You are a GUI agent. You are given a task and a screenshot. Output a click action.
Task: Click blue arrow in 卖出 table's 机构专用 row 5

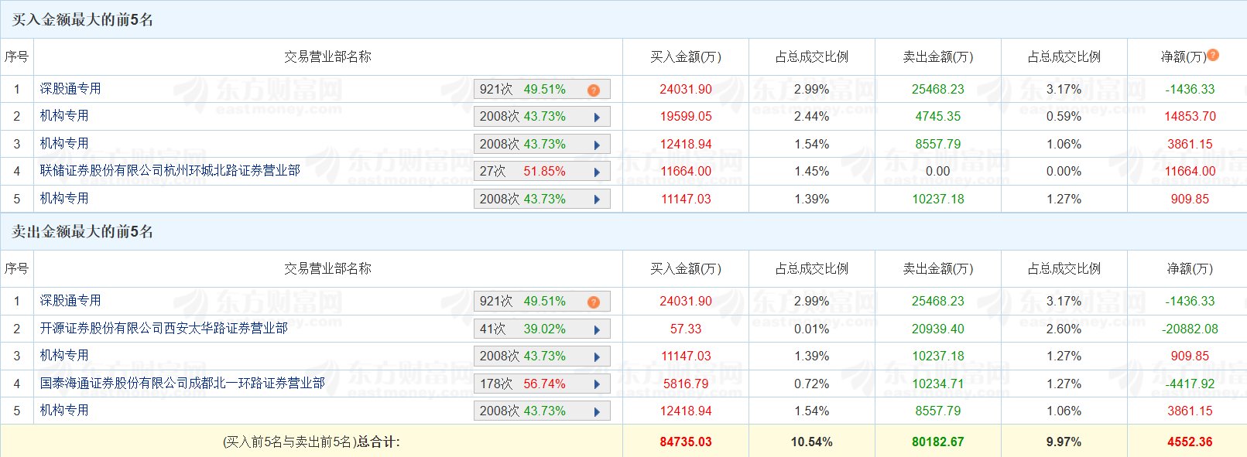click(x=597, y=411)
